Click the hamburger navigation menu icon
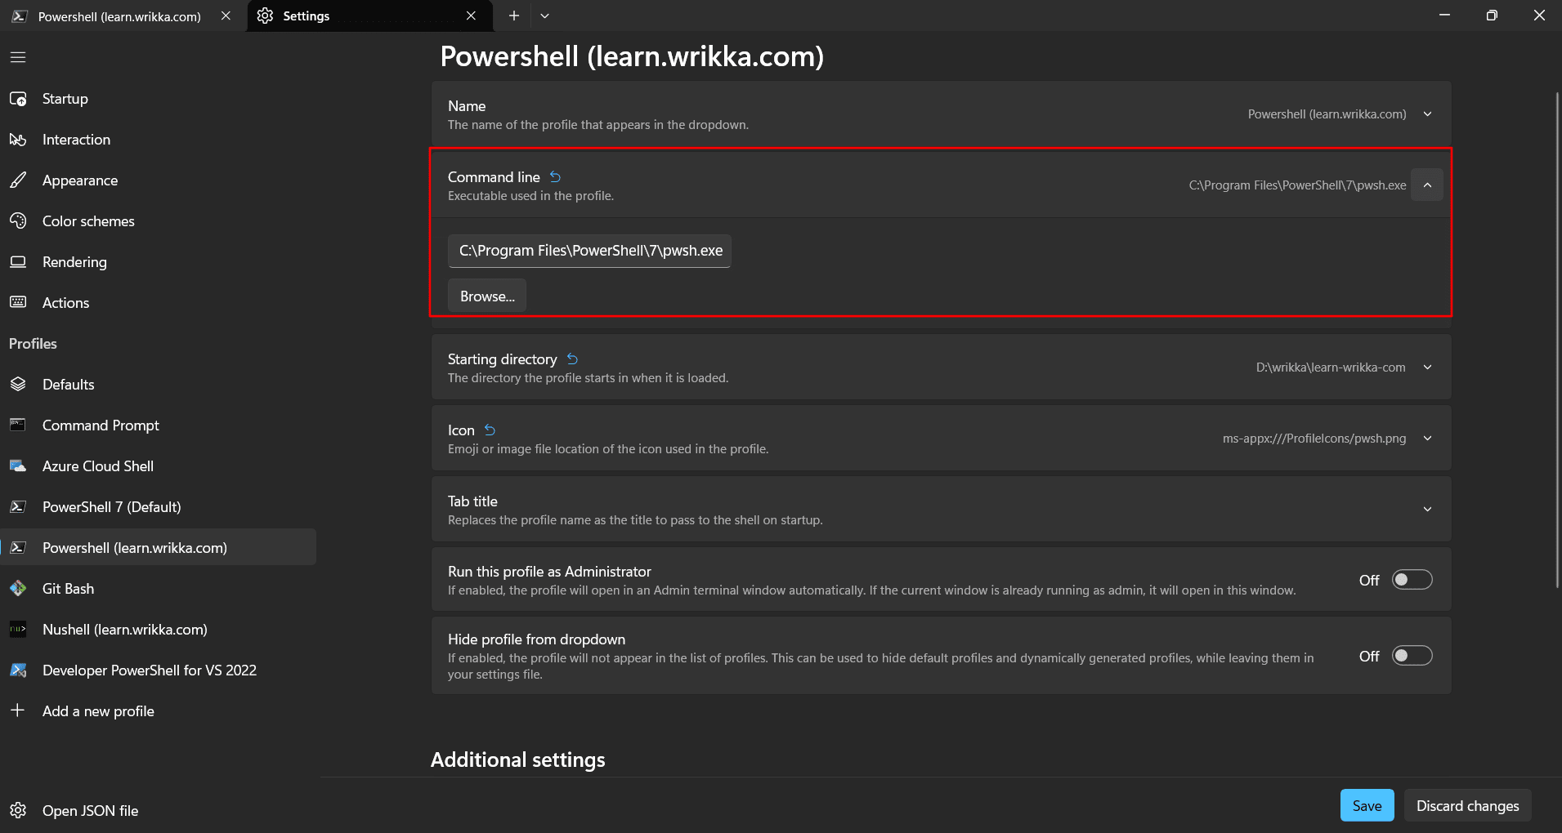 (x=18, y=57)
